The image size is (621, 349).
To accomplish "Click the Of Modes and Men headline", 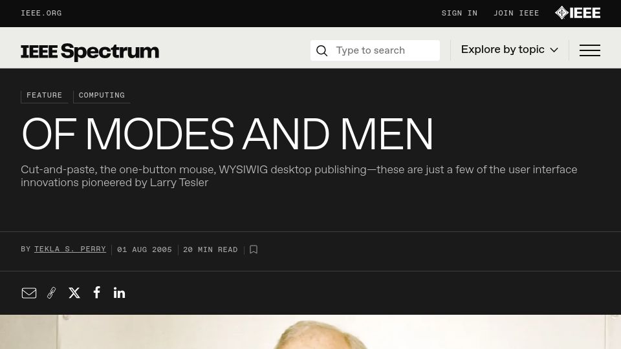I will (227, 134).
